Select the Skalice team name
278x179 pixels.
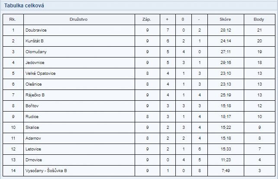pyautogui.click(x=32, y=127)
